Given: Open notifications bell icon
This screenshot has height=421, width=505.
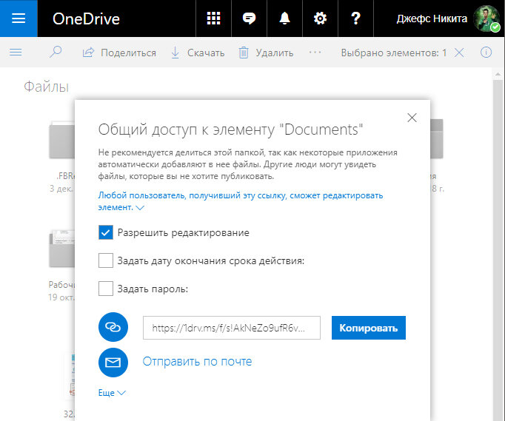Looking at the screenshot, I should [x=284, y=18].
